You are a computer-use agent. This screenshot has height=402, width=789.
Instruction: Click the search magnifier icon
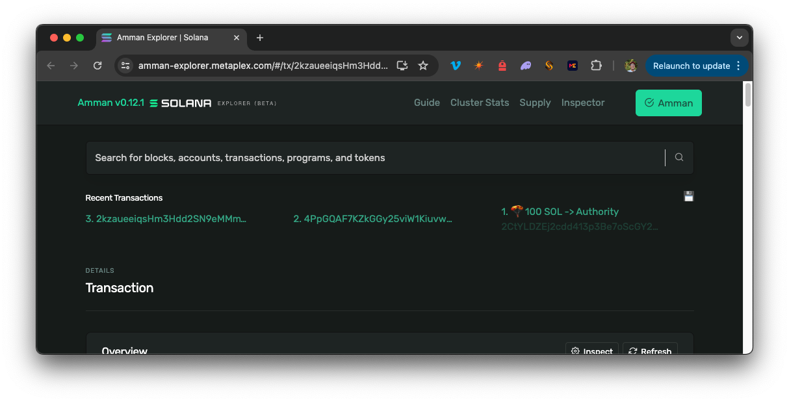pyautogui.click(x=679, y=157)
